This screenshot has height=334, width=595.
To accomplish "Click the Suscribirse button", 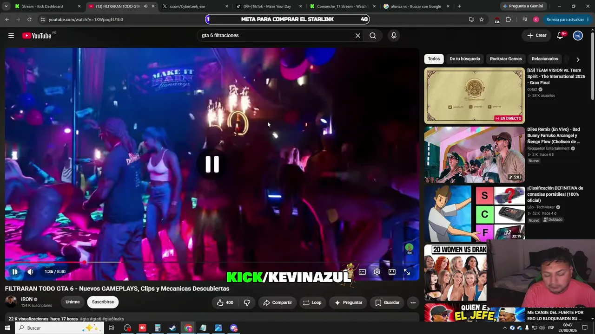I will tap(103, 302).
